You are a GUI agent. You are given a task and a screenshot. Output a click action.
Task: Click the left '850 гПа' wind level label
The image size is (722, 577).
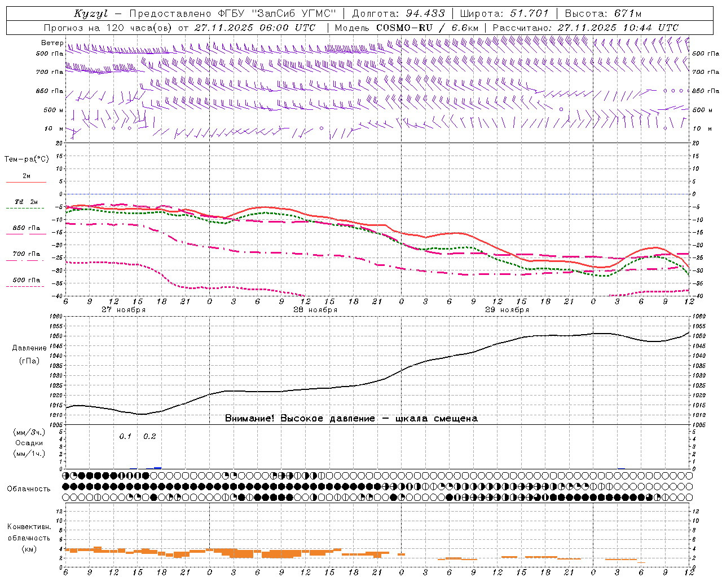point(50,91)
